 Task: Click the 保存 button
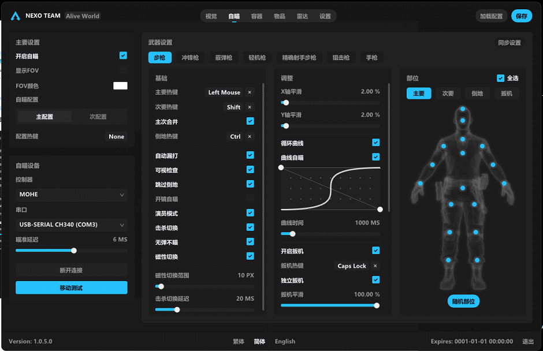tap(521, 16)
